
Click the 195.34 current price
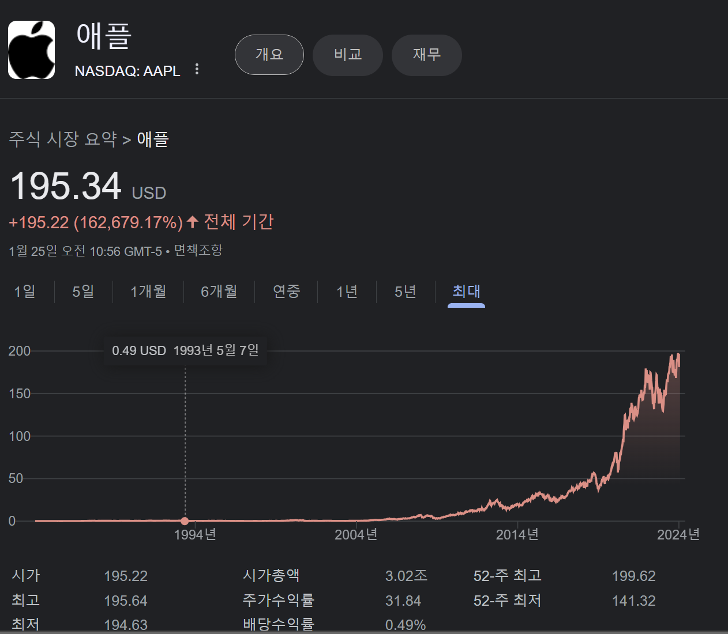tap(66, 186)
